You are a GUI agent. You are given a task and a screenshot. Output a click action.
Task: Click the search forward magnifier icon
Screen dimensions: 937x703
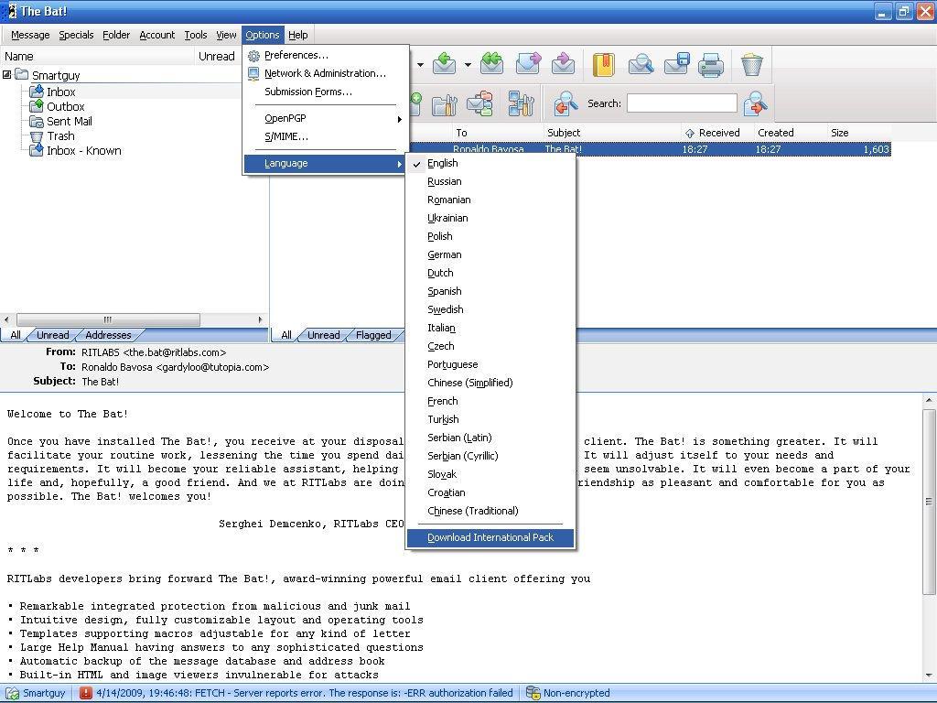pos(755,103)
